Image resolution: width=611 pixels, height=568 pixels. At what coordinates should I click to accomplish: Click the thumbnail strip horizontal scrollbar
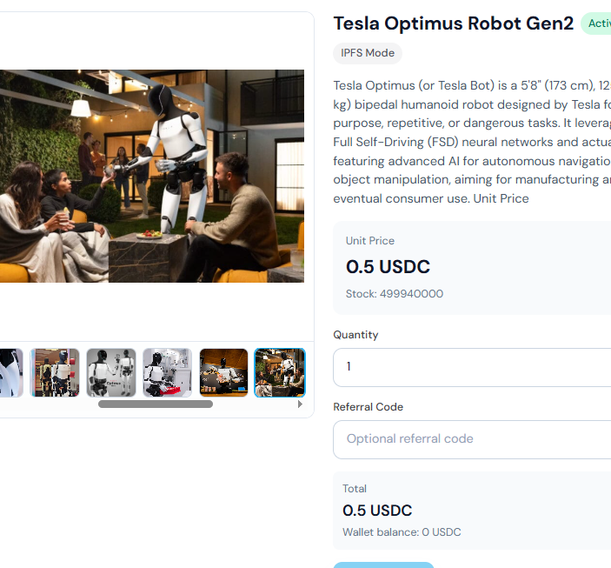(x=156, y=404)
